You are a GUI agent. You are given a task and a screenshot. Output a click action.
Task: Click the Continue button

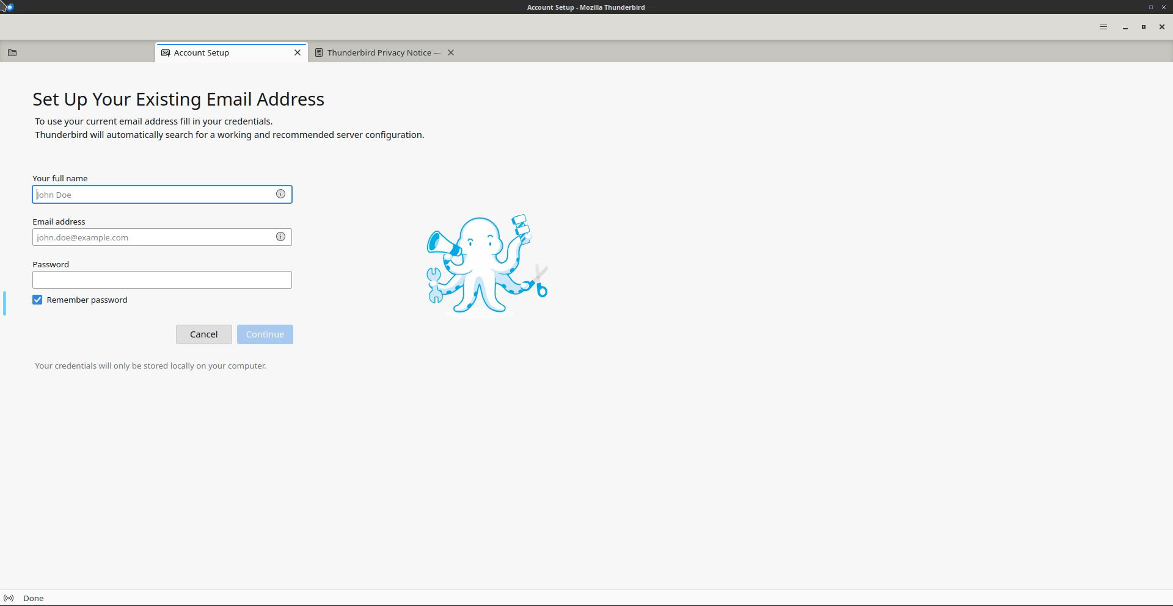click(265, 334)
